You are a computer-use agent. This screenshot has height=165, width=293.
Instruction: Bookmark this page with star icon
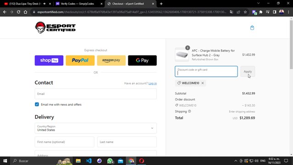[245, 12]
